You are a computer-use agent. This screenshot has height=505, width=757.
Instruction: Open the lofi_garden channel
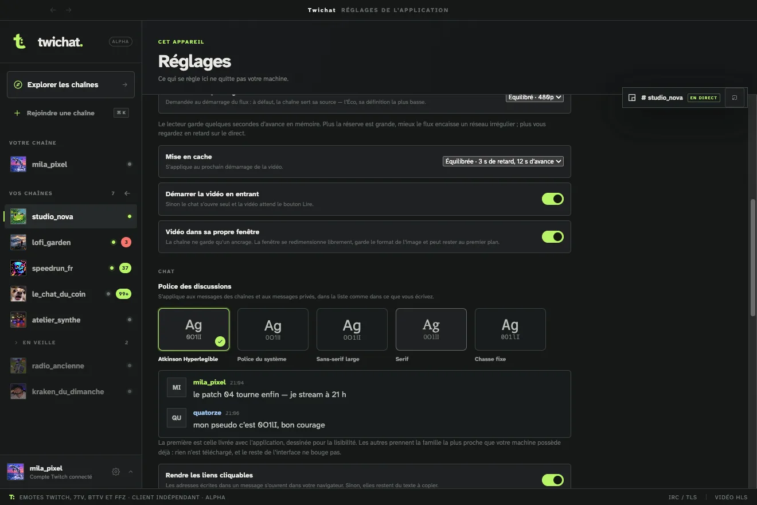(71, 242)
